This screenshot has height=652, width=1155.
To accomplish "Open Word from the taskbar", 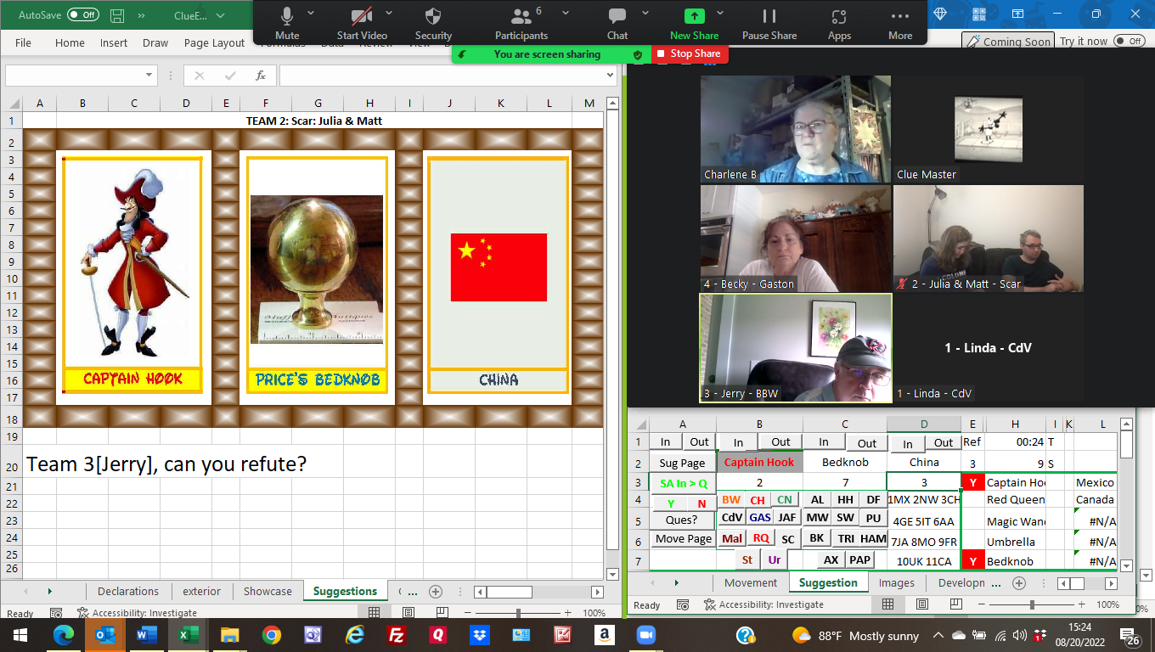I will click(x=146, y=634).
